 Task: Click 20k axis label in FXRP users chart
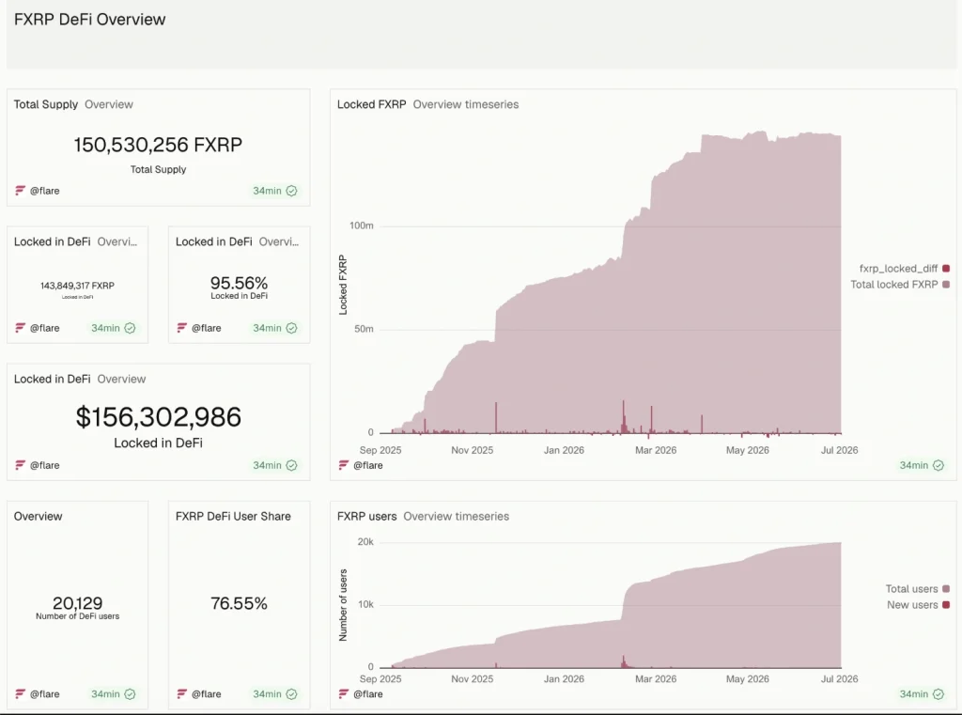[x=365, y=541]
